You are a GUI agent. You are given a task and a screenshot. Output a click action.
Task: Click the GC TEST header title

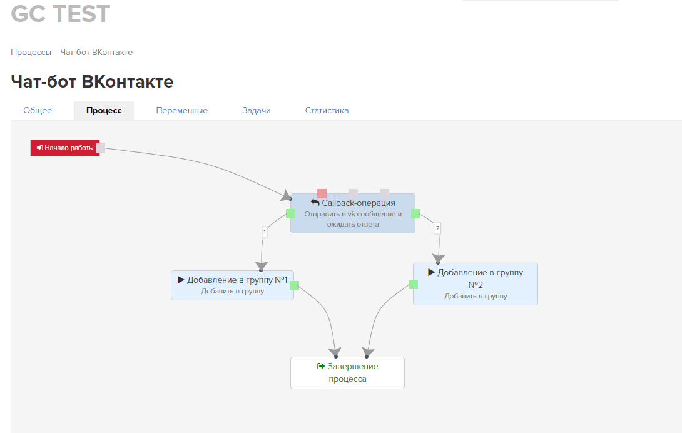61,13
